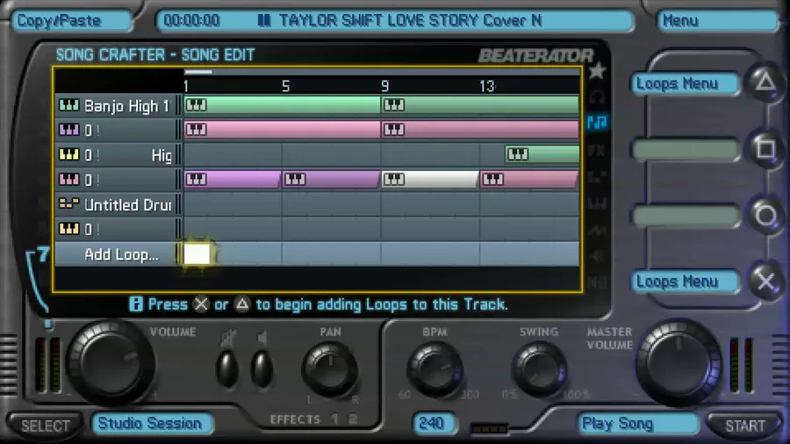Select the Banjo High 1 track name

pos(126,105)
